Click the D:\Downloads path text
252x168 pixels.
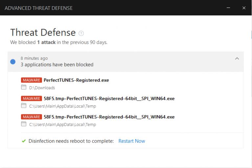point(42,88)
